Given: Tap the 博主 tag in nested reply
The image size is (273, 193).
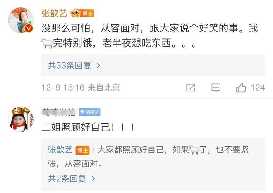Looking at the screenshot, I should 82,150.
